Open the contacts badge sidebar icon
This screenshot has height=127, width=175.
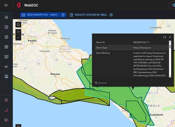coord(6,76)
